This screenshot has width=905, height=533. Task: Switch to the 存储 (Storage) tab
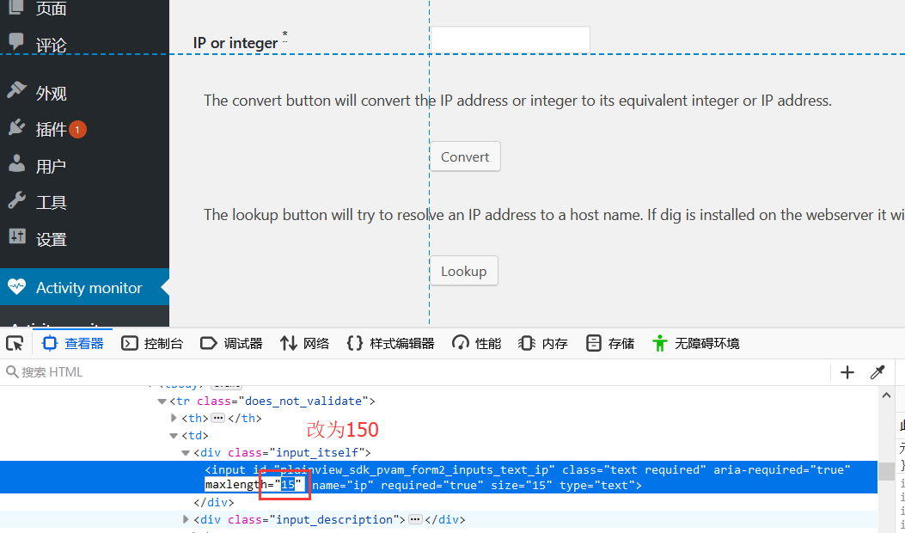[x=609, y=342]
